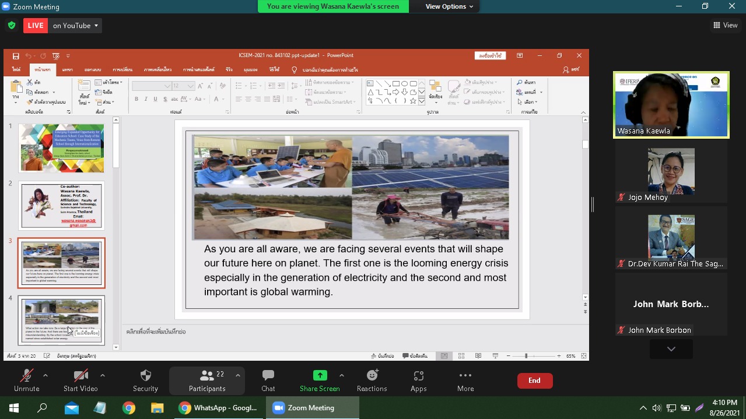Open the Transitions tab in PowerPoint ribbon
Viewport: 746px width, 419px height.
click(x=122, y=70)
